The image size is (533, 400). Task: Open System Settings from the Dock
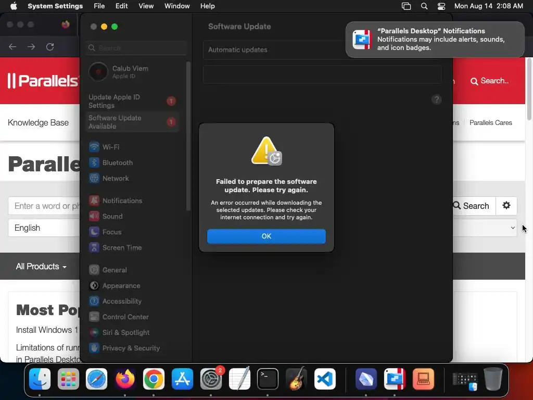pos(211,379)
